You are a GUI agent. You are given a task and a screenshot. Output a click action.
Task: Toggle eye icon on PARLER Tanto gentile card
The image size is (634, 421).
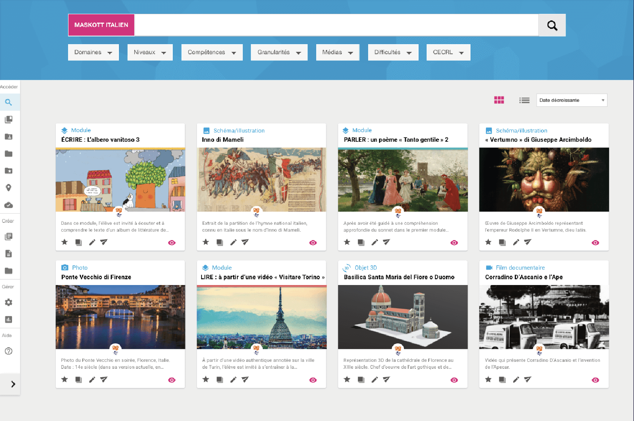pyautogui.click(x=454, y=242)
